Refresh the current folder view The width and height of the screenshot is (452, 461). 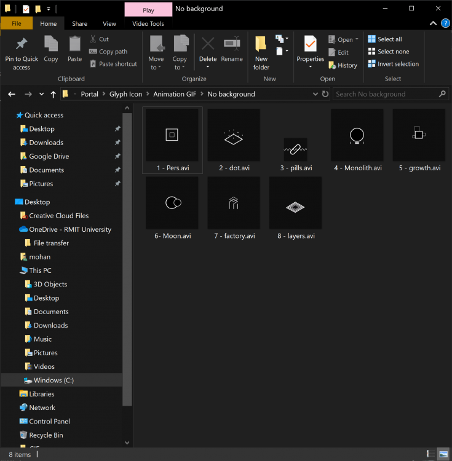pos(325,94)
